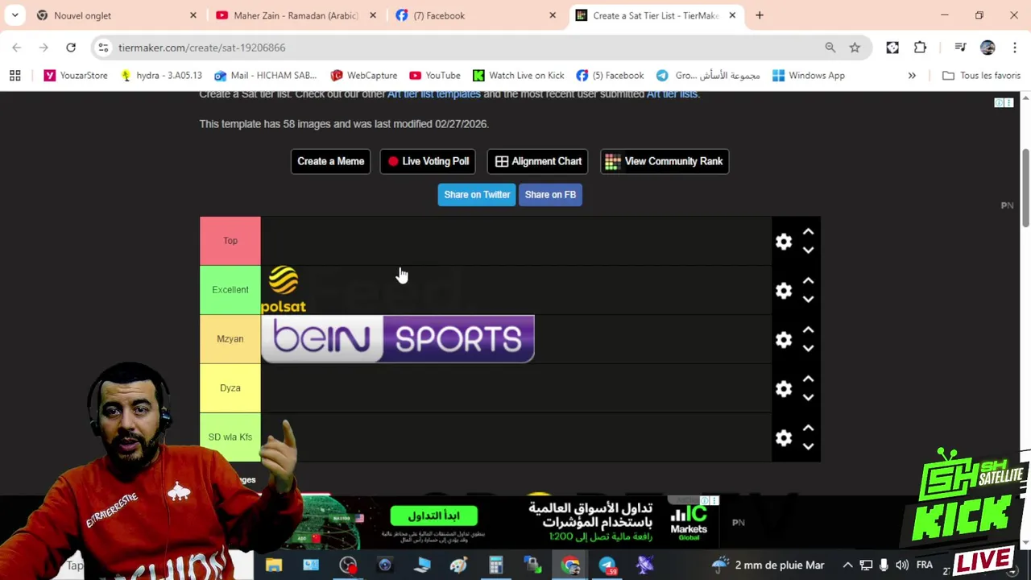Open settings gear for Top tier
Viewport: 1031px width, 580px height.
[784, 242]
